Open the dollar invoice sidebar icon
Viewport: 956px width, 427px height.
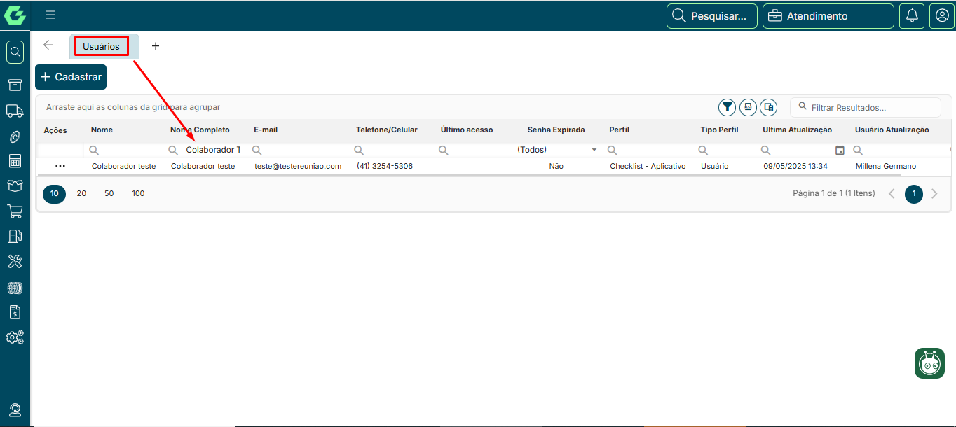click(x=15, y=311)
